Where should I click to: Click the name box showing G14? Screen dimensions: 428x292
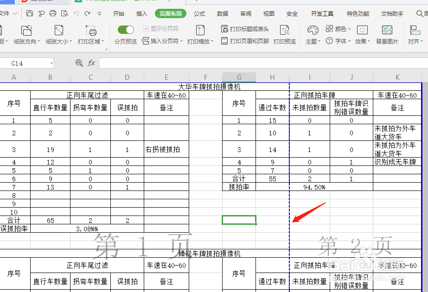tap(25, 63)
